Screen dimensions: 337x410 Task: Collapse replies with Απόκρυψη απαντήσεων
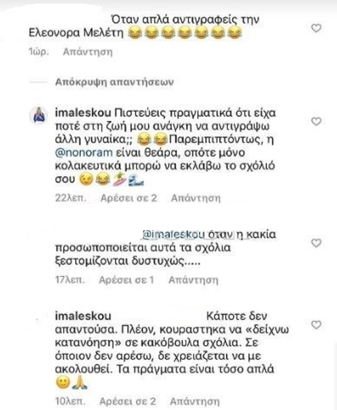[x=114, y=82]
